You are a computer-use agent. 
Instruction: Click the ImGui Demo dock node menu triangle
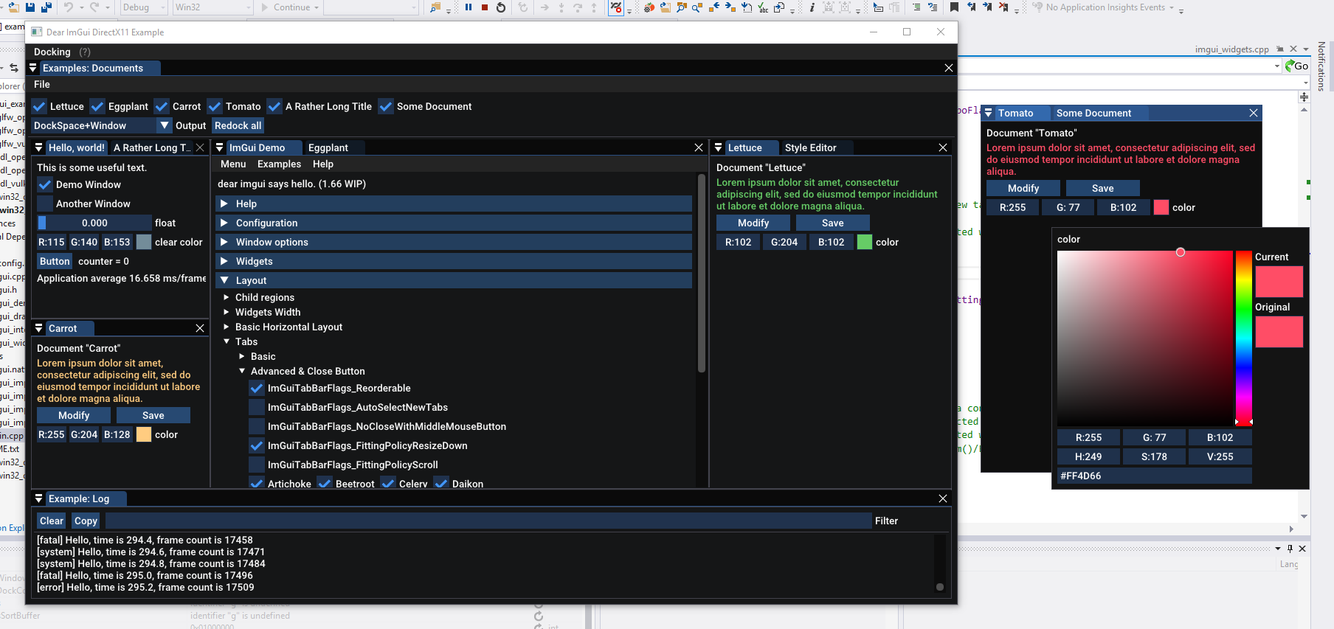click(x=220, y=147)
